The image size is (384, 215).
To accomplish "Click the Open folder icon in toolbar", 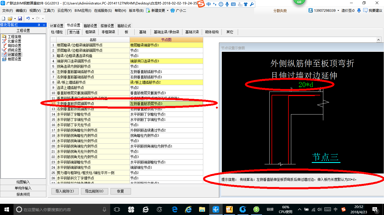I will tap(10, 18).
